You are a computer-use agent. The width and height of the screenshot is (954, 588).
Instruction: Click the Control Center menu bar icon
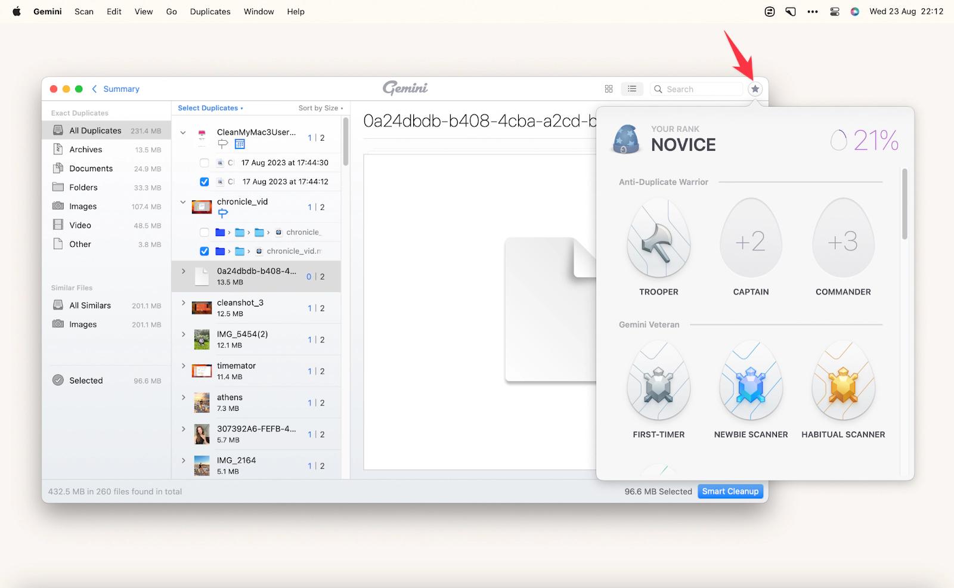click(x=835, y=11)
